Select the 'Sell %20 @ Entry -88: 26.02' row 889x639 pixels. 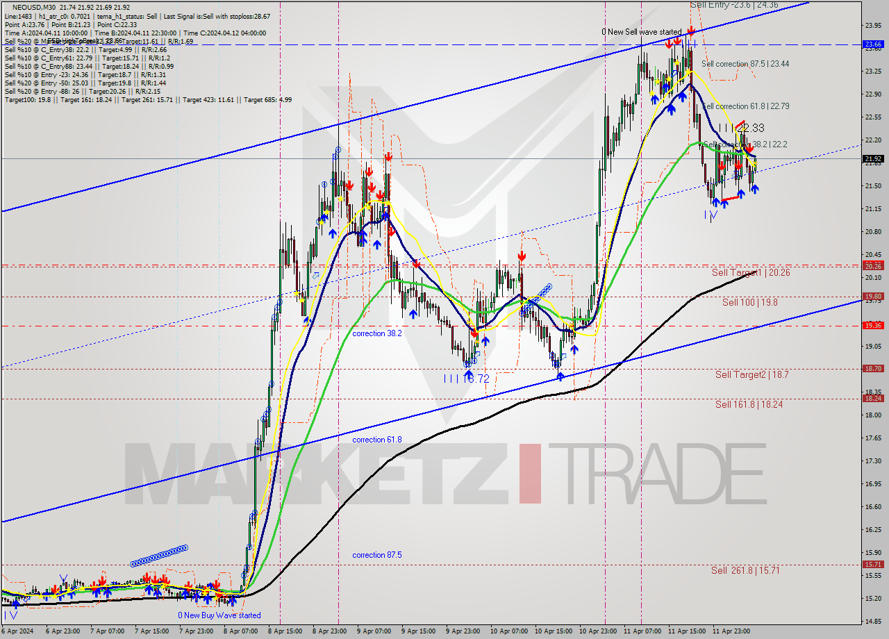pos(82,92)
